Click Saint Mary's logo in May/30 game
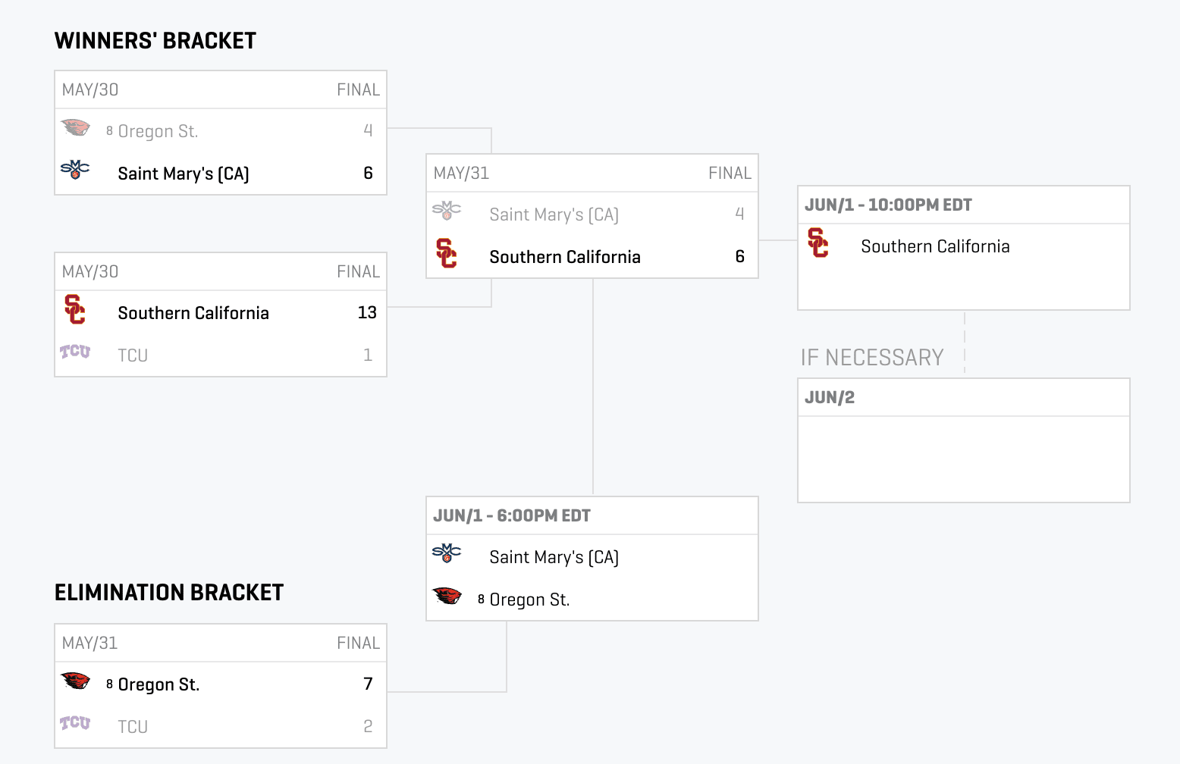Viewport: 1180px width, 764px height. pos(75,170)
